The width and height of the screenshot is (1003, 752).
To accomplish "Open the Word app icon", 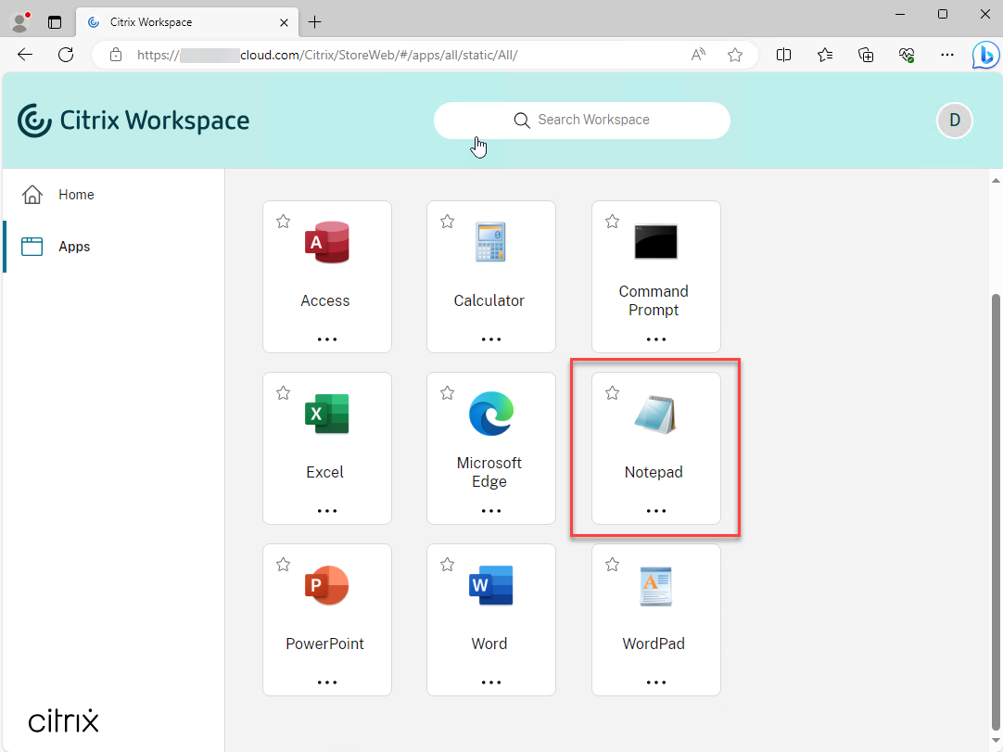I will click(x=490, y=586).
